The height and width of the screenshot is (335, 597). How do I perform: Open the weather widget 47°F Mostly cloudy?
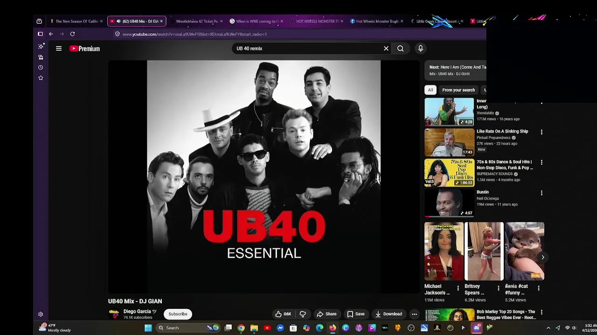[56, 328]
